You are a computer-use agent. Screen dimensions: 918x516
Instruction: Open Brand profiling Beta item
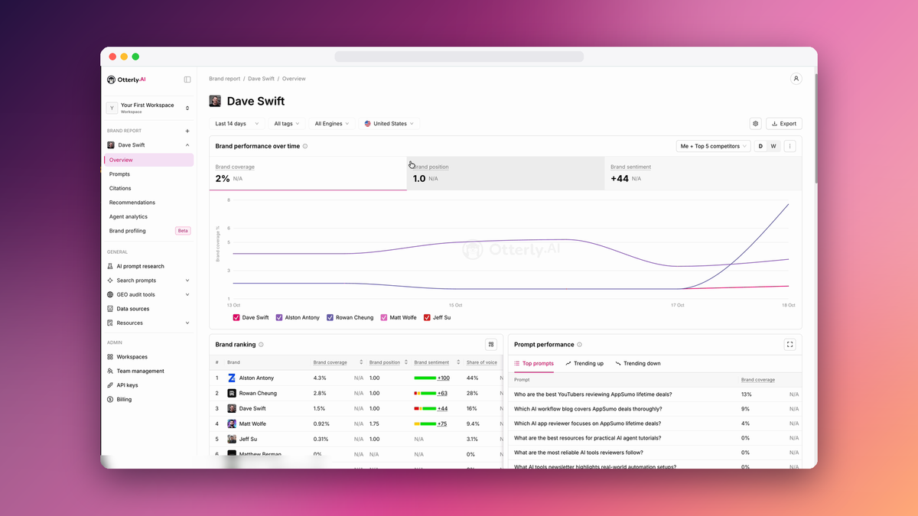coord(148,231)
